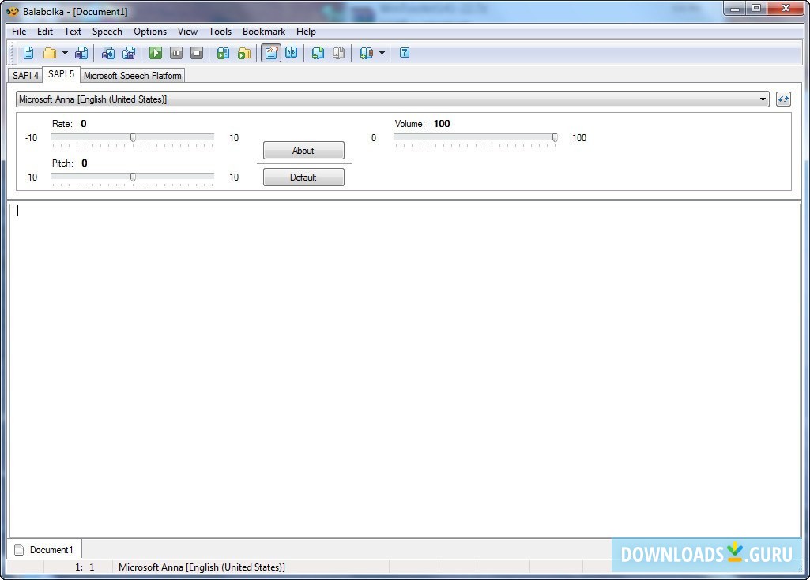
Task: Click the Default button
Action: [x=303, y=178]
